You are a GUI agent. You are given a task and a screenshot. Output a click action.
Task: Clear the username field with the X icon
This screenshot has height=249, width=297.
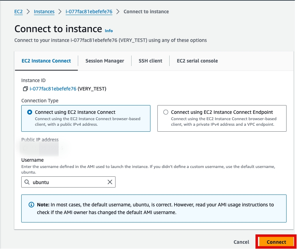[110, 182]
